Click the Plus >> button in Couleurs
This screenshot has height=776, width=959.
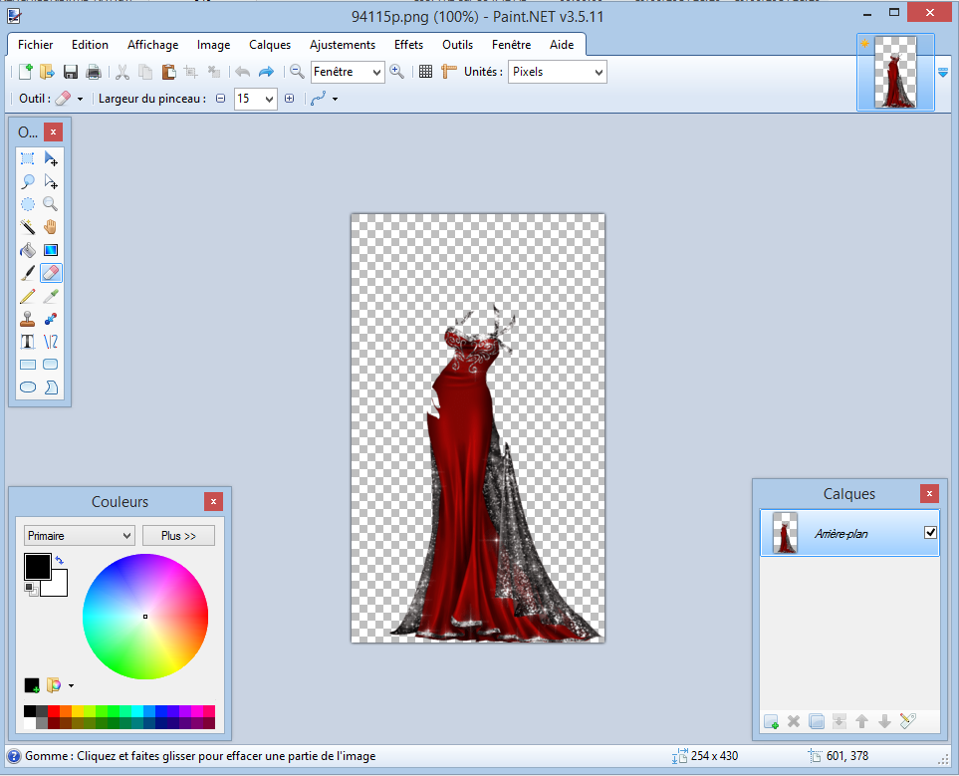[178, 535]
